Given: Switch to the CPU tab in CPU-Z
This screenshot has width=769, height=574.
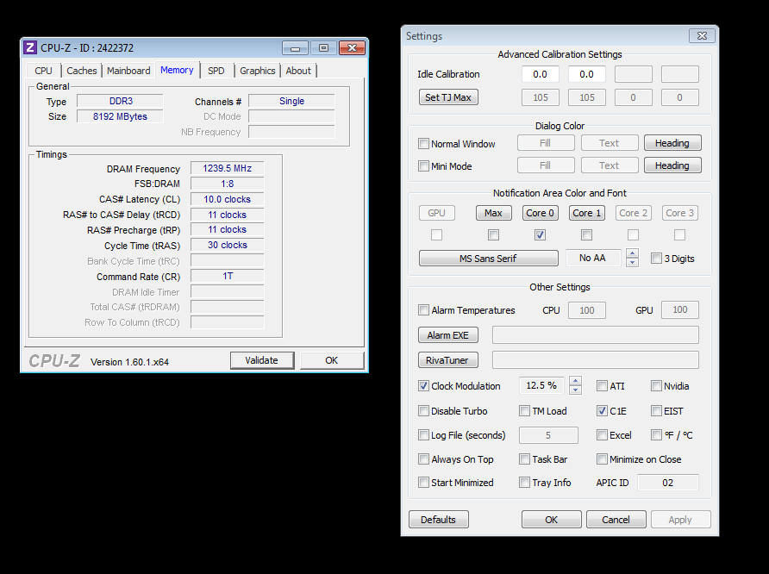Looking at the screenshot, I should click(x=43, y=71).
